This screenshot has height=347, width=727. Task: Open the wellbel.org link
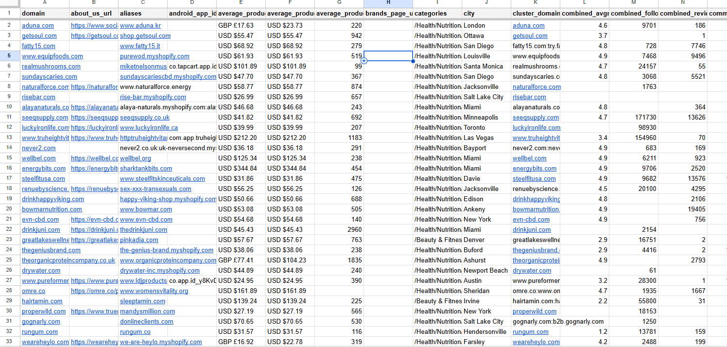[x=136, y=158]
